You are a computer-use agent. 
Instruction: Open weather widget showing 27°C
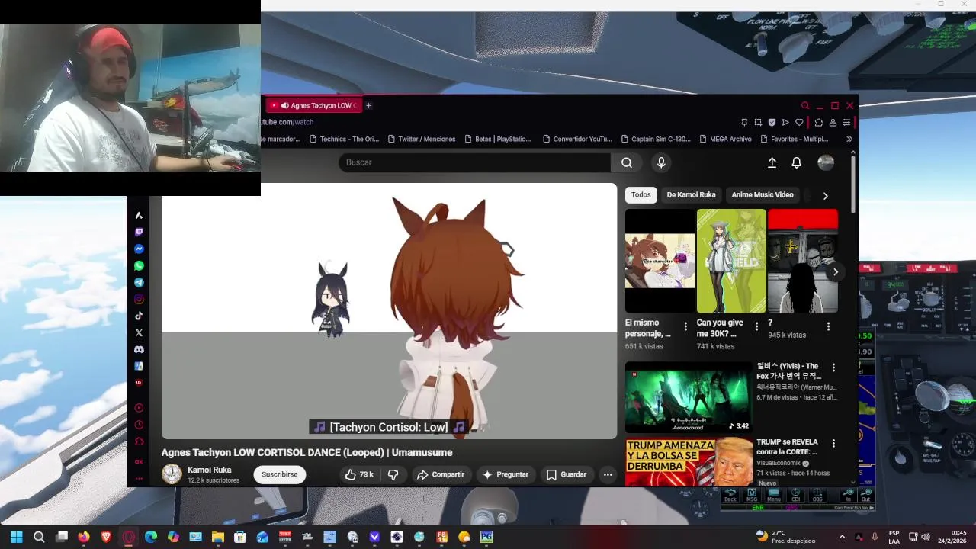point(785,537)
